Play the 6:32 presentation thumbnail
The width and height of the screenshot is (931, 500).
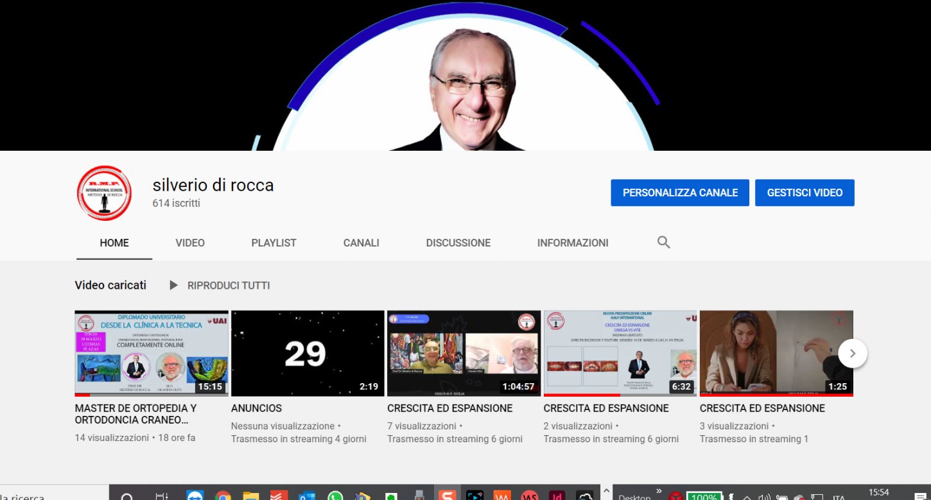pos(620,354)
